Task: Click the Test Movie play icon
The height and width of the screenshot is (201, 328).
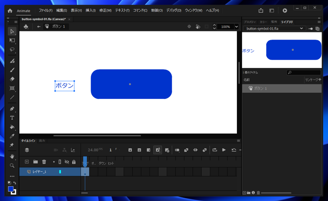Action: pyautogui.click(x=285, y=10)
